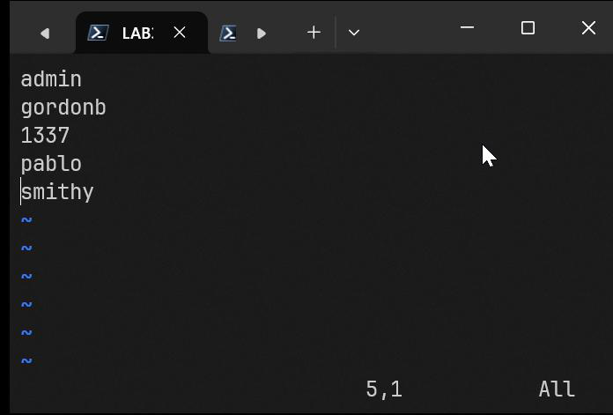Expand the new tab profile dropdown
This screenshot has height=415, width=613.
click(354, 33)
